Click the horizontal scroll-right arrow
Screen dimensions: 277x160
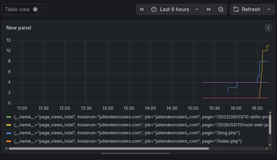267,149
